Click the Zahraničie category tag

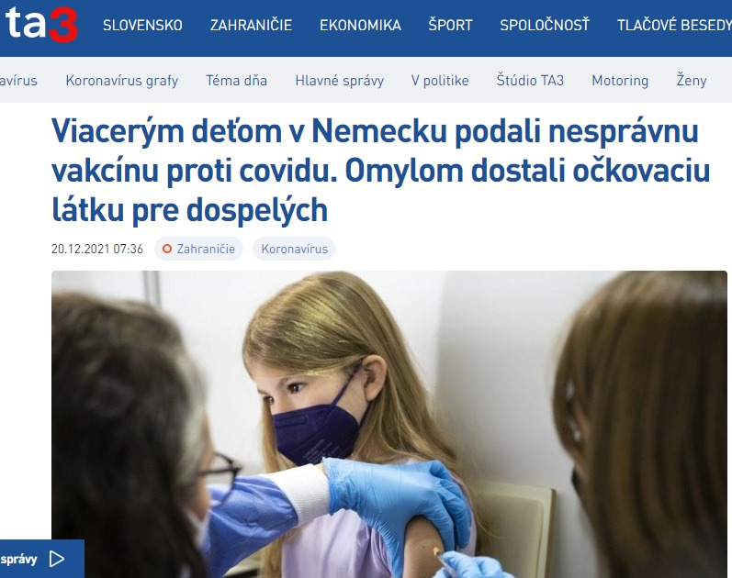pos(199,249)
